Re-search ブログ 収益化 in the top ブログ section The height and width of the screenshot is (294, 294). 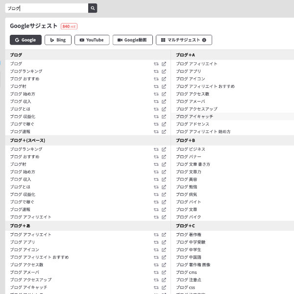click(x=156, y=117)
